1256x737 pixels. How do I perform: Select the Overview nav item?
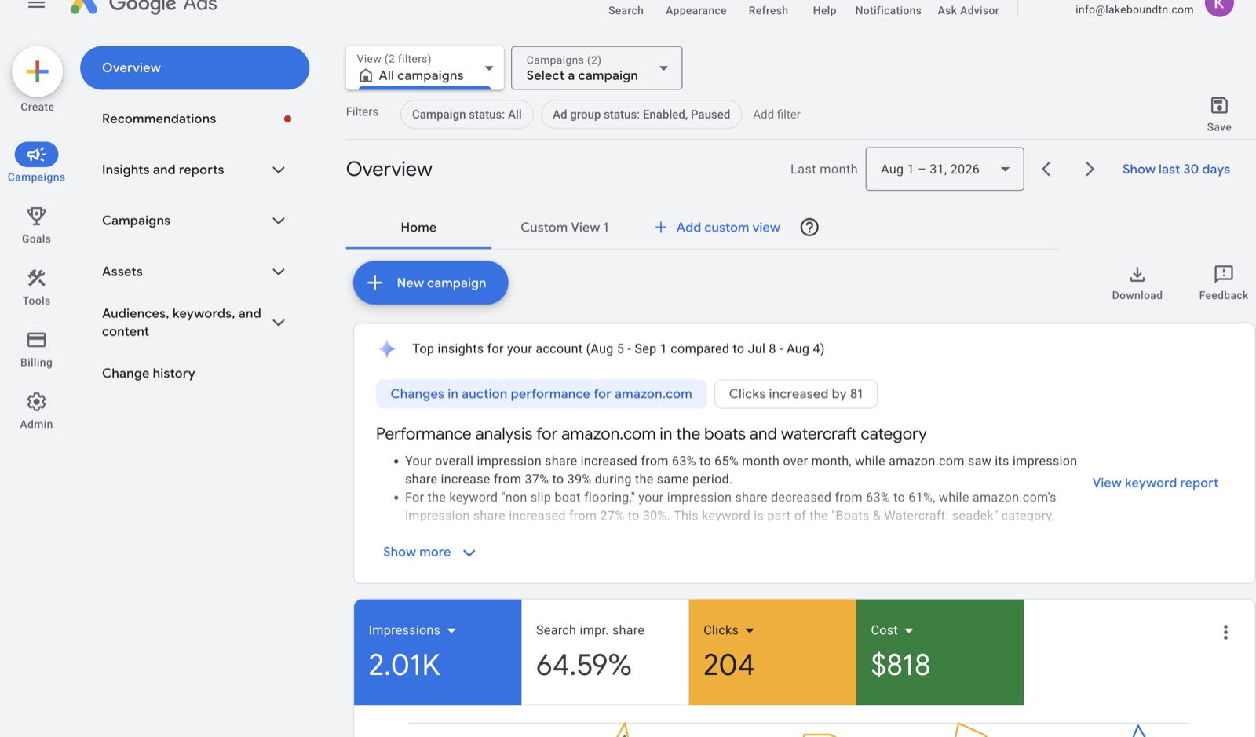pyautogui.click(x=195, y=67)
